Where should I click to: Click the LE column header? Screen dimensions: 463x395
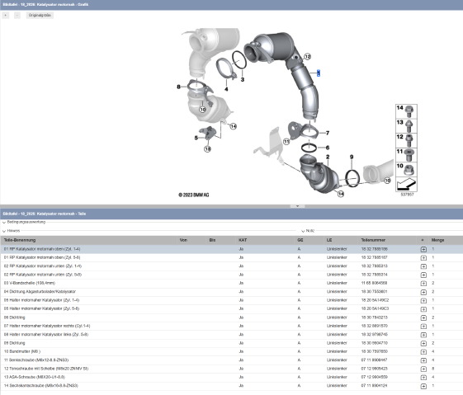pyautogui.click(x=329, y=240)
